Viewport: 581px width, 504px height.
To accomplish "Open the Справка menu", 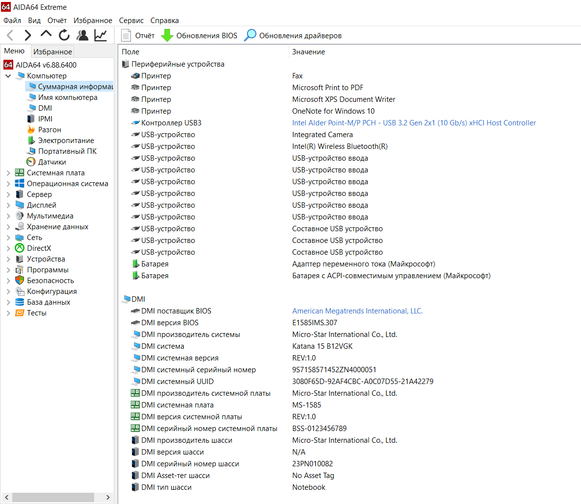I will coord(165,21).
